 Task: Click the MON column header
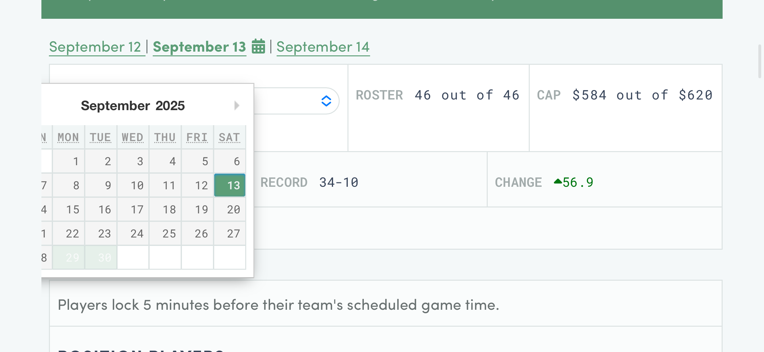coord(68,137)
